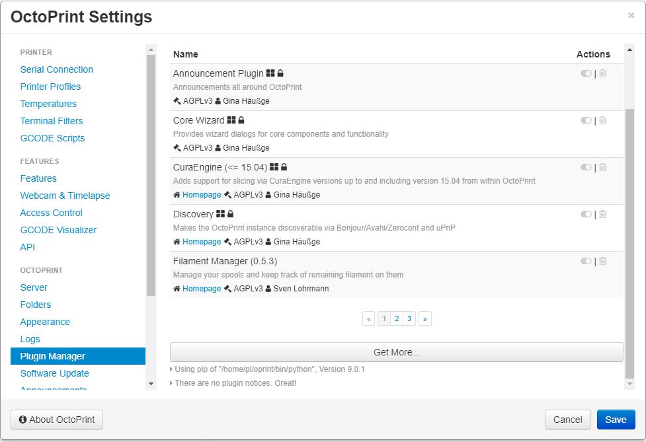Click plugin list scrollbar down arrow
The width and height of the screenshot is (646, 442).
tap(629, 384)
